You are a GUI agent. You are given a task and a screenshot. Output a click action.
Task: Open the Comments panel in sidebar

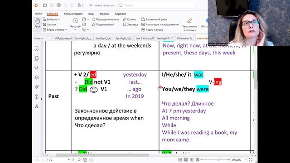37,67
